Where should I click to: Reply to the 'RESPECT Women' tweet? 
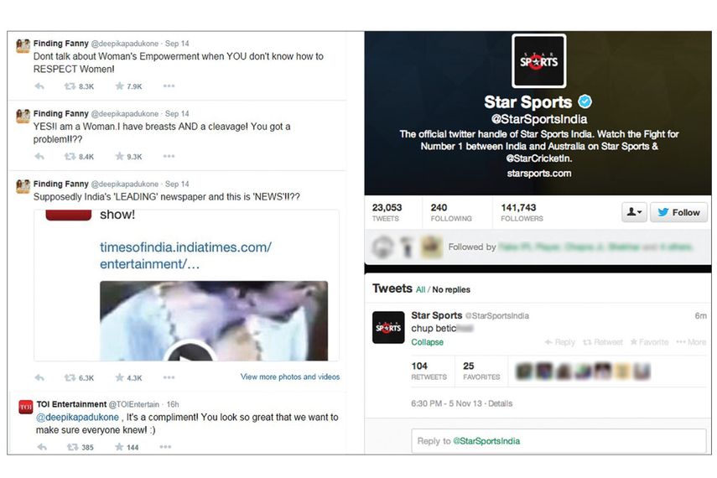[39, 86]
